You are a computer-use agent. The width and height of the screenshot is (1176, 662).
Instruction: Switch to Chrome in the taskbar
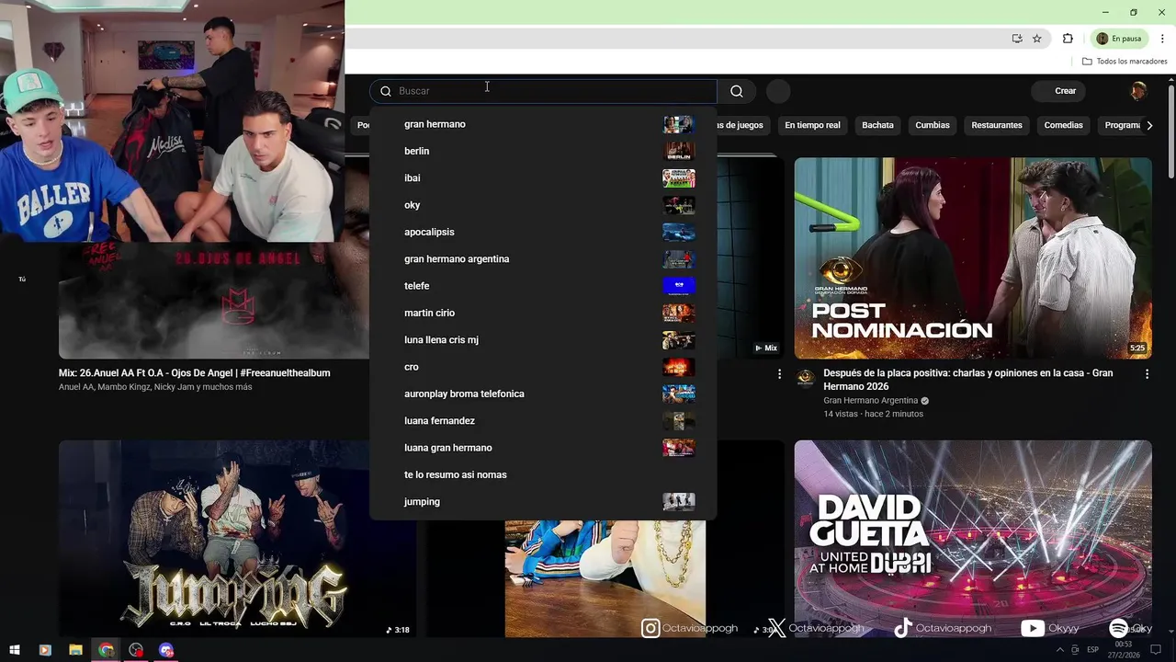[106, 650]
